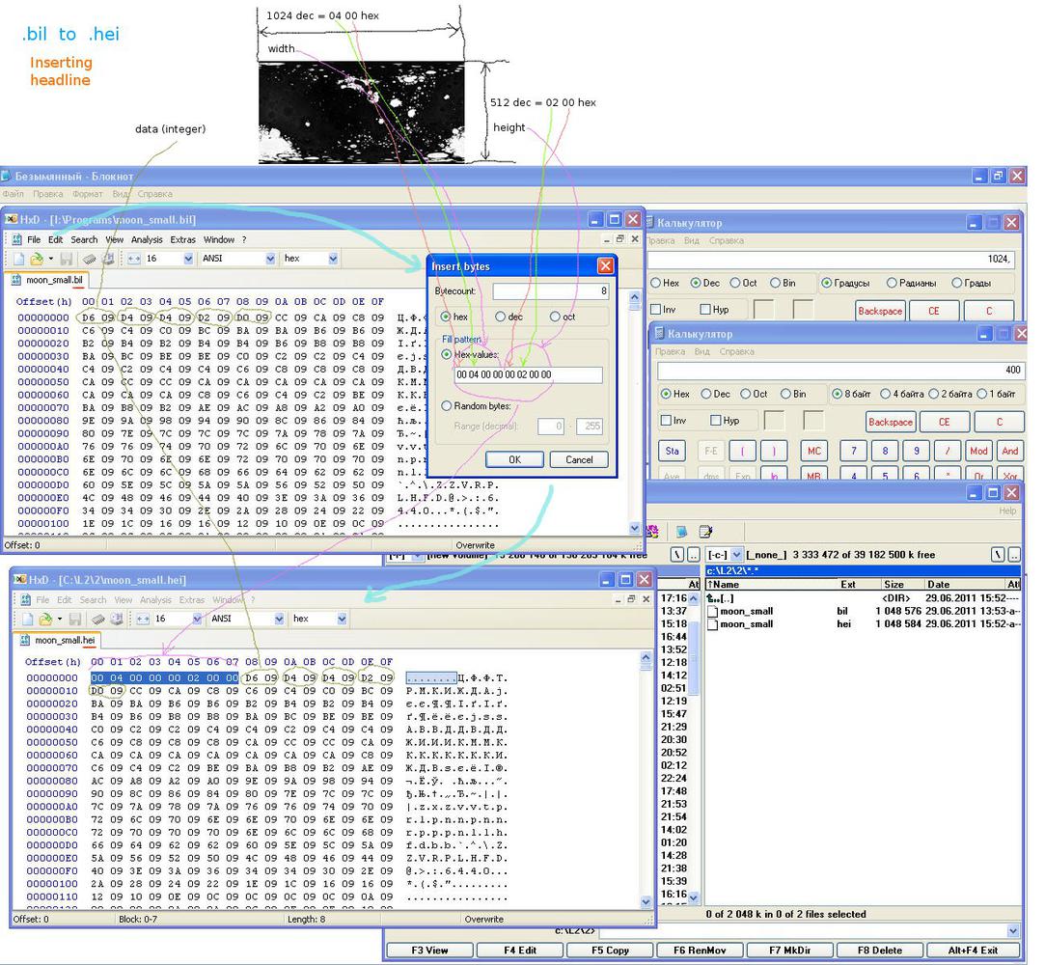Click New file icon in moon_small.bil HxD toolbar
The image size is (1045, 965).
tap(18, 259)
